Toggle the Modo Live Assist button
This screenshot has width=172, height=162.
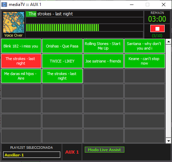click(x=104, y=150)
